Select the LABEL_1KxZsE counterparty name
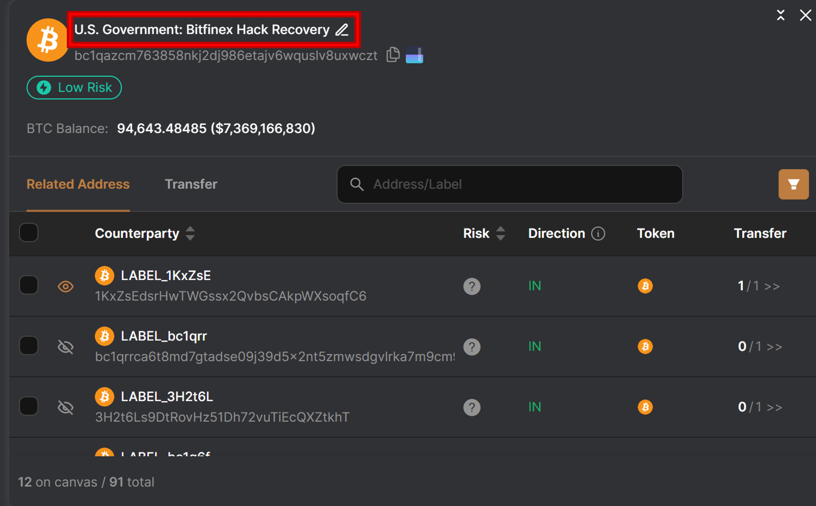This screenshot has width=816, height=506. click(166, 276)
